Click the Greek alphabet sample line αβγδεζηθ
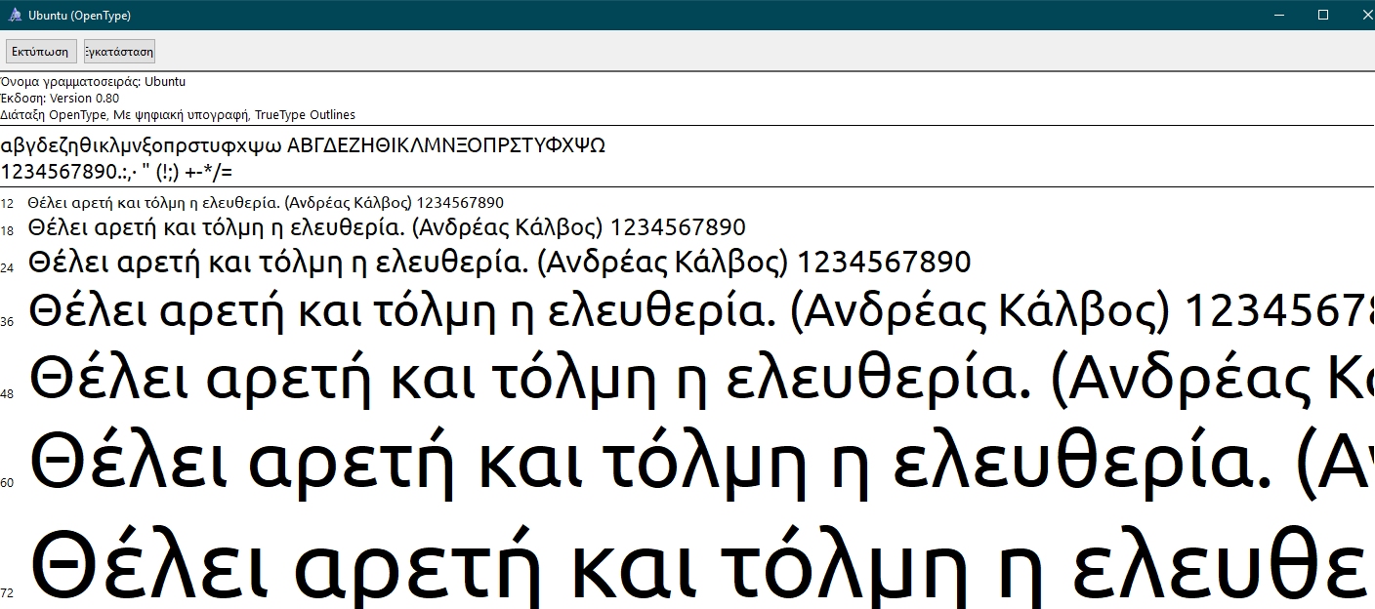Viewport: 1375px width, 609px height. pos(303,146)
